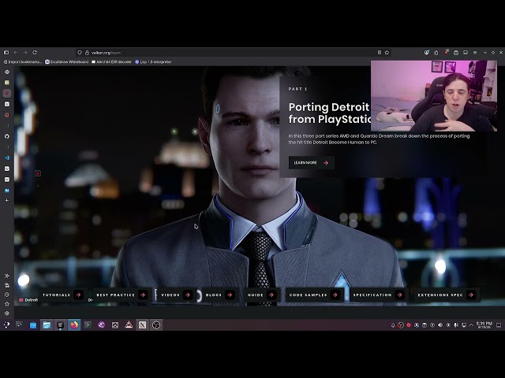Click the show desktop button

499,325
